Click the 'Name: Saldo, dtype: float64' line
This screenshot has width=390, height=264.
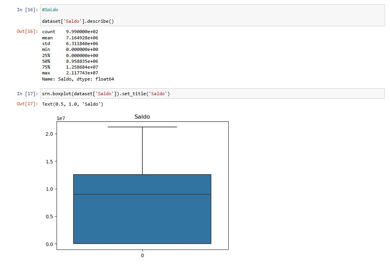tap(78, 79)
